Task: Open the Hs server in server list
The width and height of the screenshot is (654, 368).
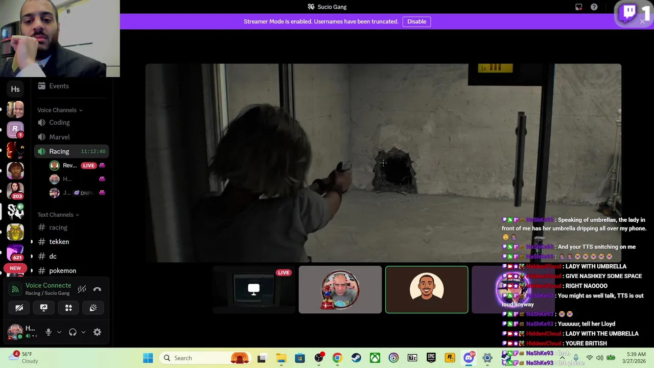Action: pyautogui.click(x=15, y=89)
